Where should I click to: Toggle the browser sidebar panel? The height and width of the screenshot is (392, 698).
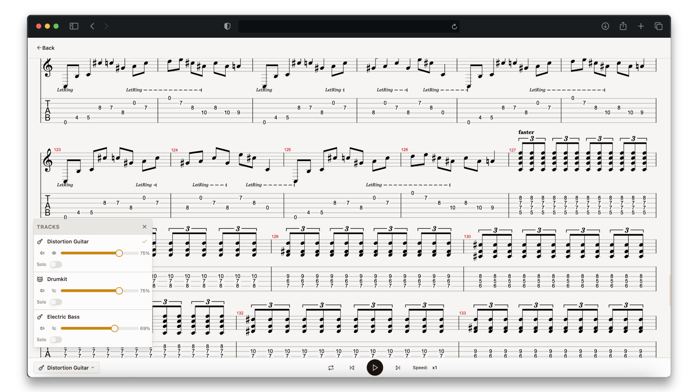pos(74,26)
